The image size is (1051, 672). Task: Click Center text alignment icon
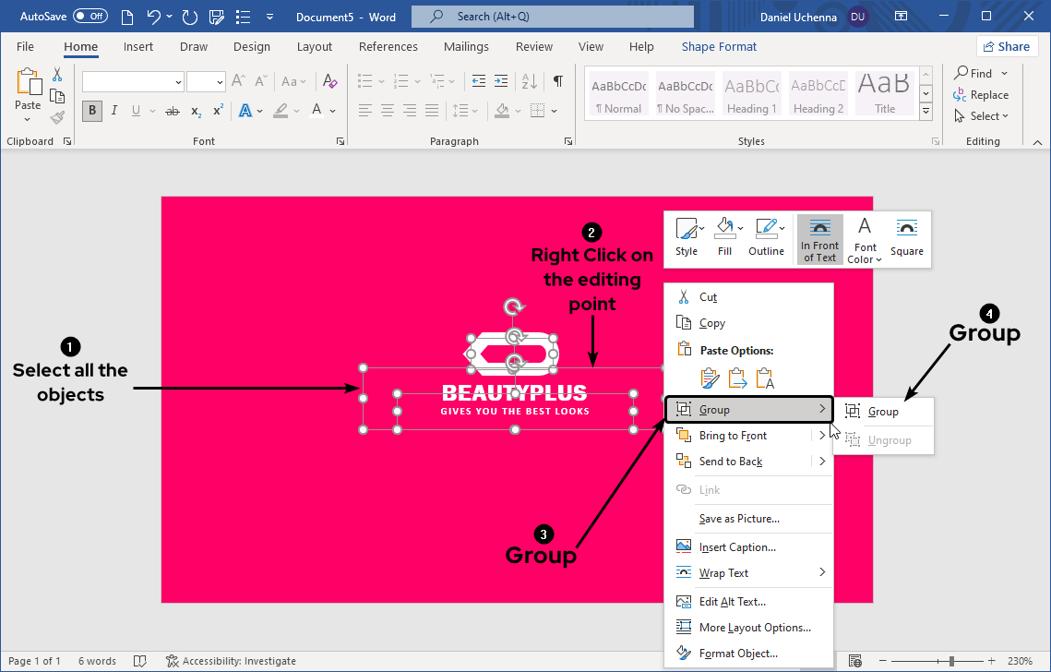point(388,111)
